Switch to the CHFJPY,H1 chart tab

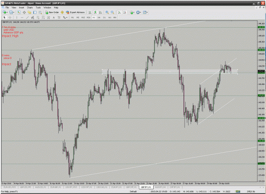(175, 187)
